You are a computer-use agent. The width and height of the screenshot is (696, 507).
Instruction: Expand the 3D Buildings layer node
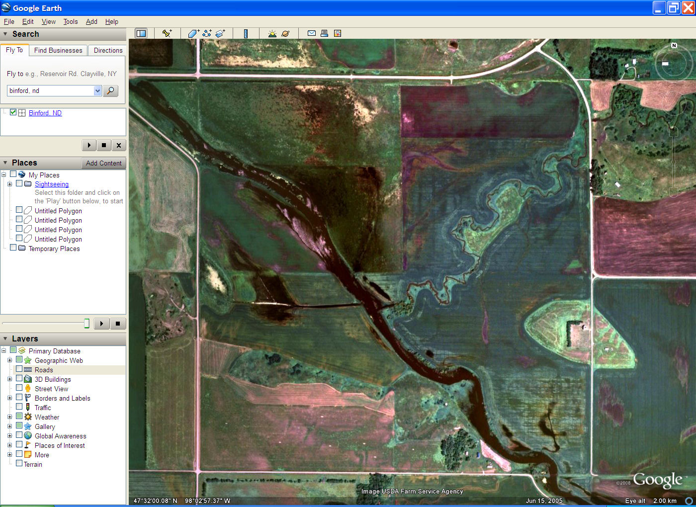[x=9, y=379]
